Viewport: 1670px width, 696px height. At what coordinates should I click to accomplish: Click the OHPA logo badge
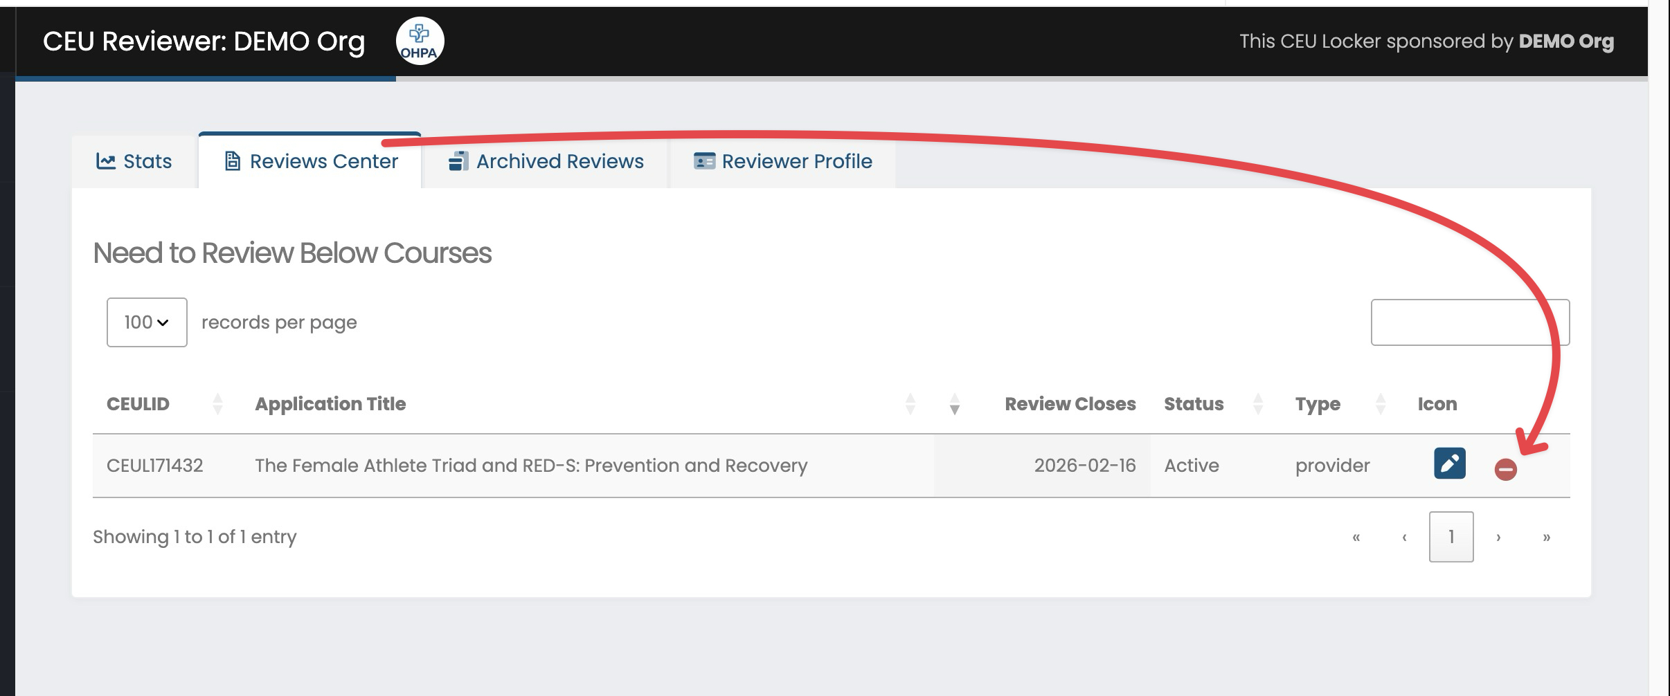click(x=420, y=42)
